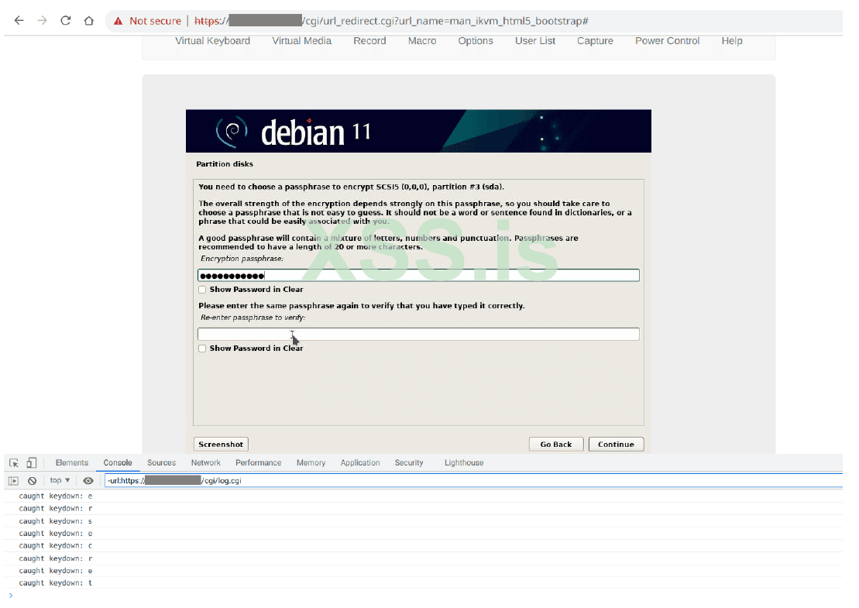
Task: Open the Record menu
Action: click(x=369, y=40)
